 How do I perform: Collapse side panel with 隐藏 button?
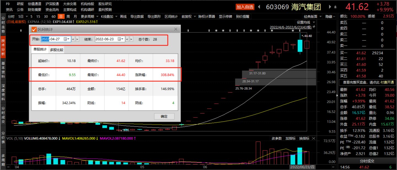click(x=329, y=17)
